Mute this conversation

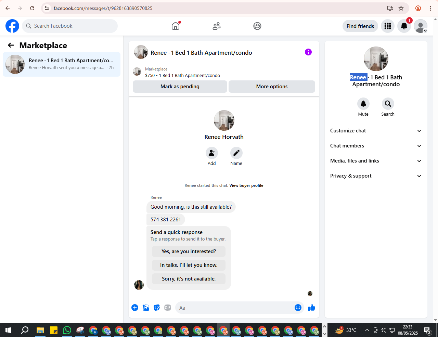(363, 104)
